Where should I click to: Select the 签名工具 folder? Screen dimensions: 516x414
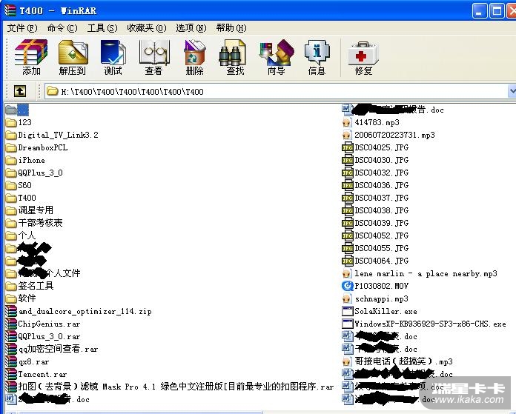pyautogui.click(x=30, y=286)
